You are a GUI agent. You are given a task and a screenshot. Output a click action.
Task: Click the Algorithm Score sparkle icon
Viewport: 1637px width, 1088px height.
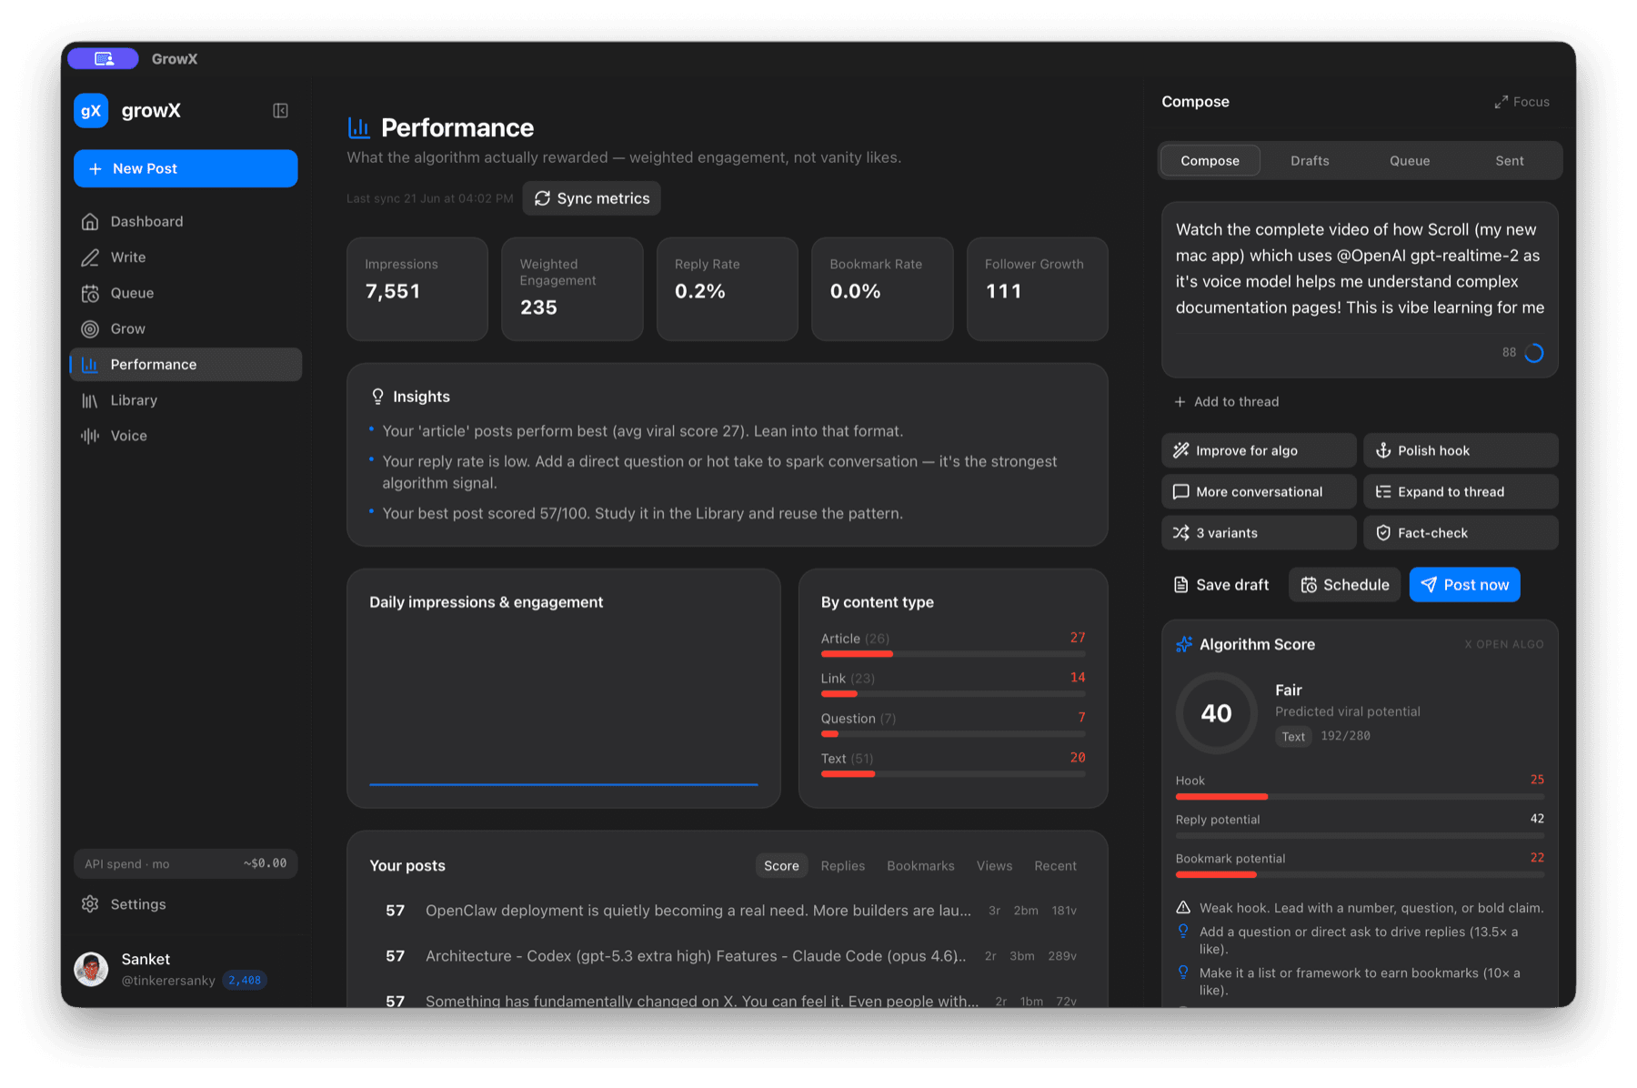[x=1184, y=644]
